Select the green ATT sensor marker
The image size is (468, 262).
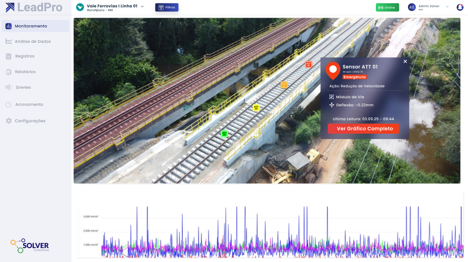pos(224,134)
